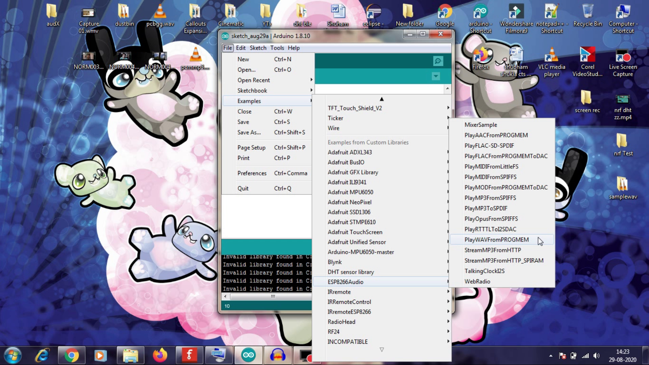Click the Windows Start button
This screenshot has width=649, height=365.
(x=13, y=356)
